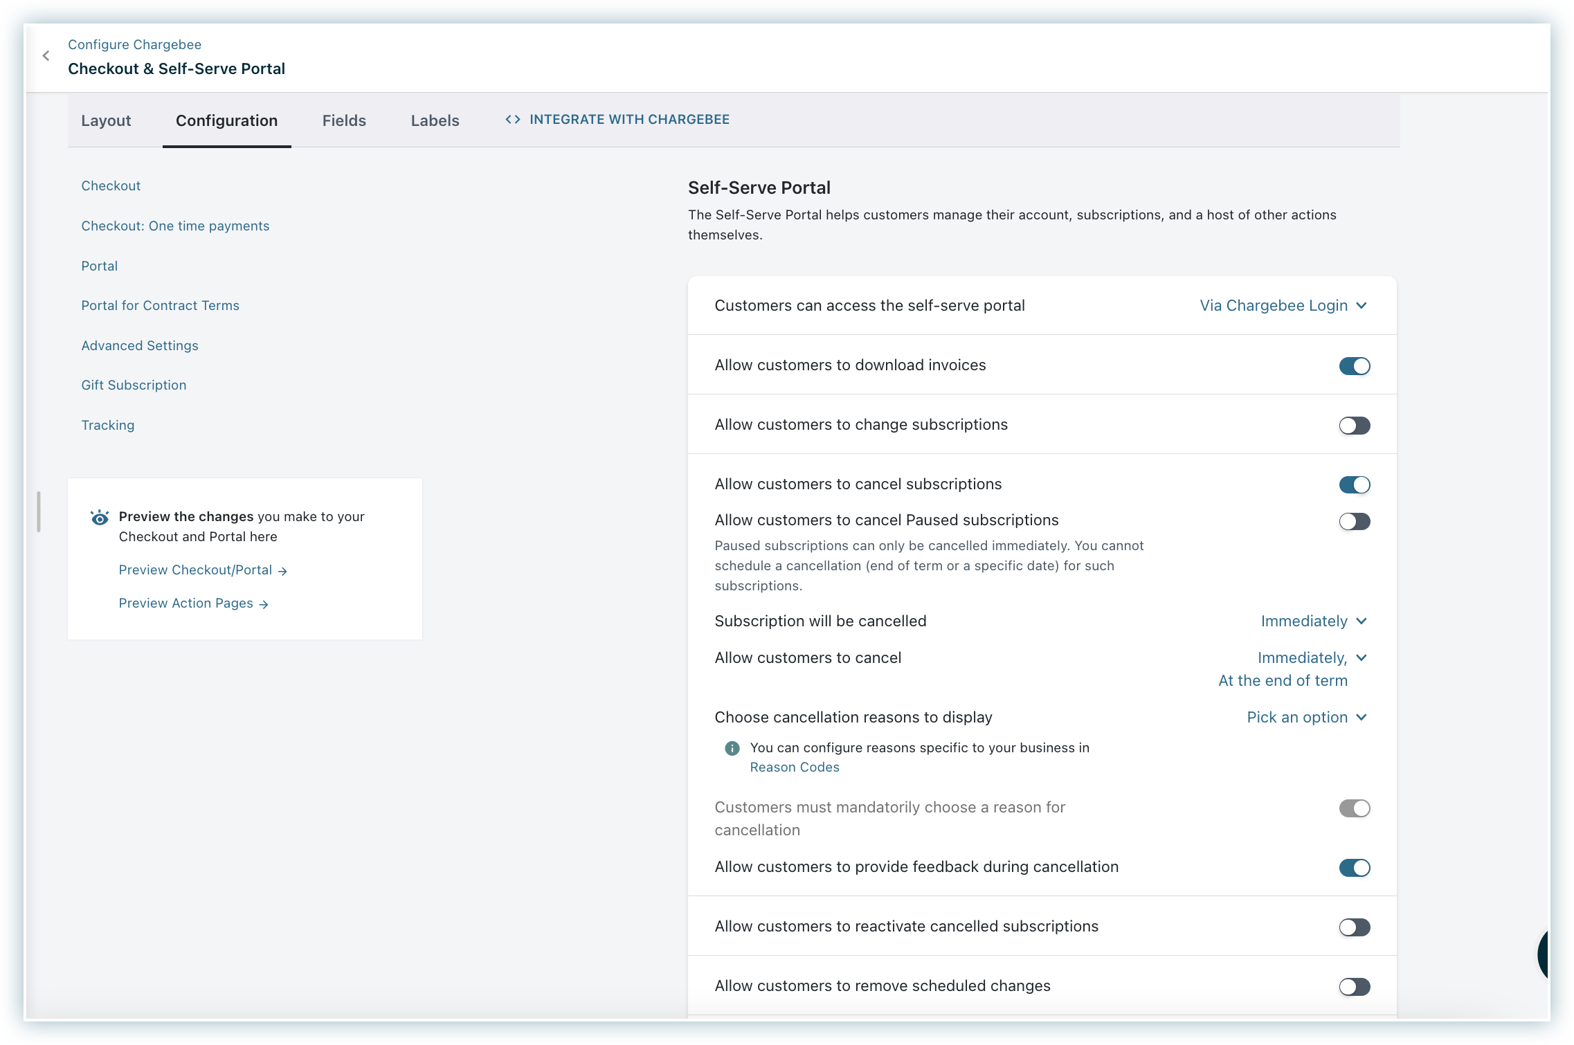
Task: Click the code brackets icon beside Integrate
Action: 512,120
